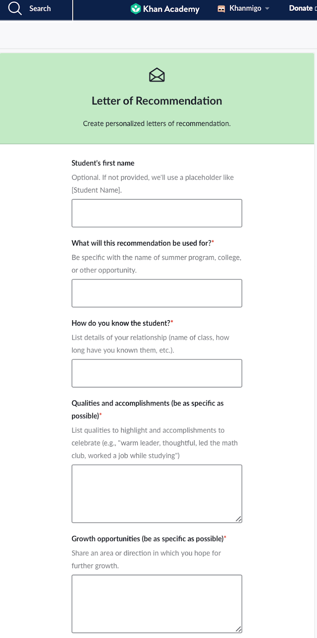Focus the Growth opportunities textarea
The image size is (317, 638).
pyautogui.click(x=157, y=604)
